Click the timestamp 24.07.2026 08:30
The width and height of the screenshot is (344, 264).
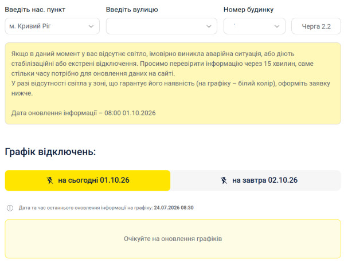[174, 208]
